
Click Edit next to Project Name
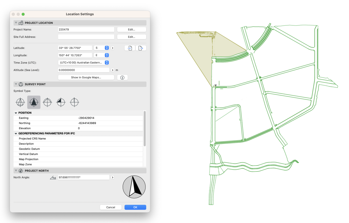pos(132,29)
